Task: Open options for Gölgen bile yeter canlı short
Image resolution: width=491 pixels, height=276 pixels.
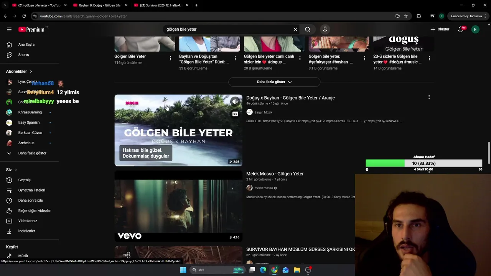Action: pos(300,58)
